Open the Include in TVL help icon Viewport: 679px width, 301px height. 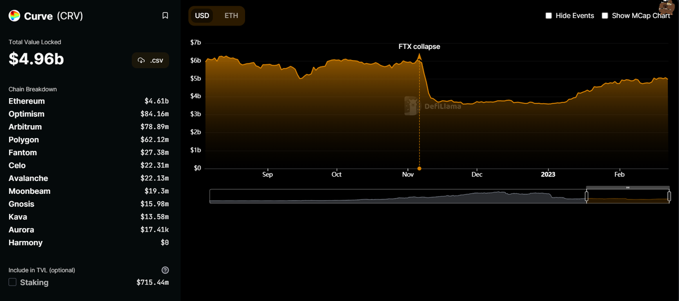pyautogui.click(x=165, y=270)
